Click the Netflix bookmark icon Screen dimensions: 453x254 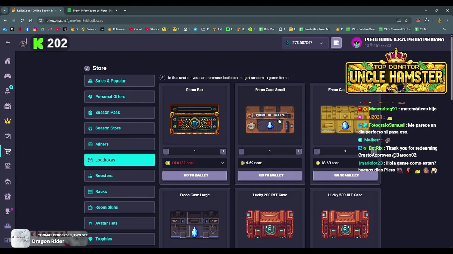(x=20, y=29)
